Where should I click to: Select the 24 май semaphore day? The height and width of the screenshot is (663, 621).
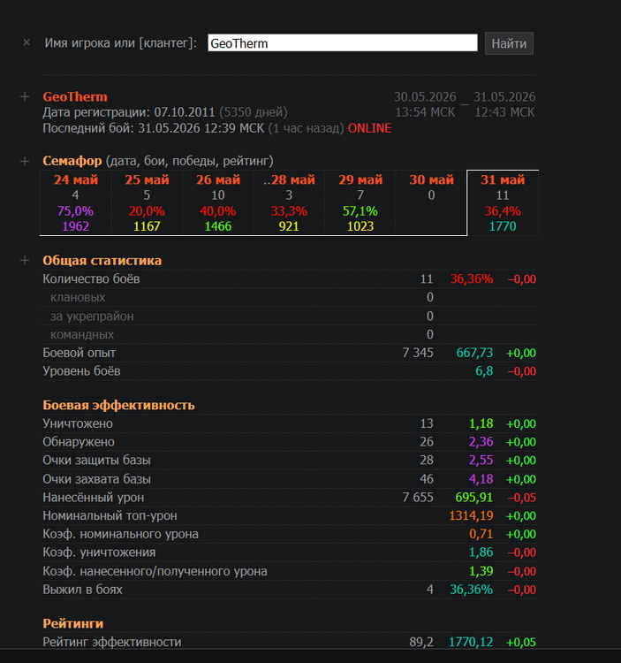[76, 202]
